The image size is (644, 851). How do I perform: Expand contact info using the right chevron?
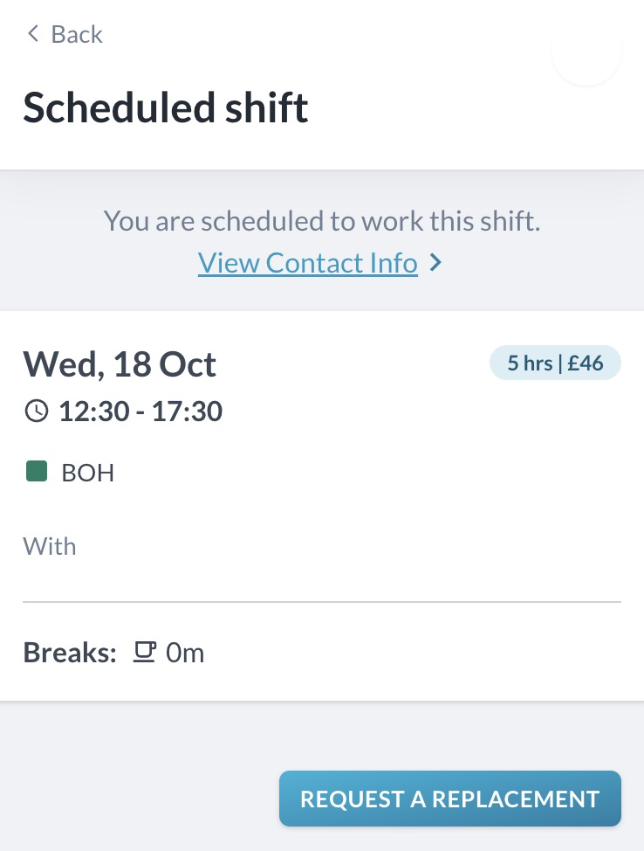coord(436,263)
